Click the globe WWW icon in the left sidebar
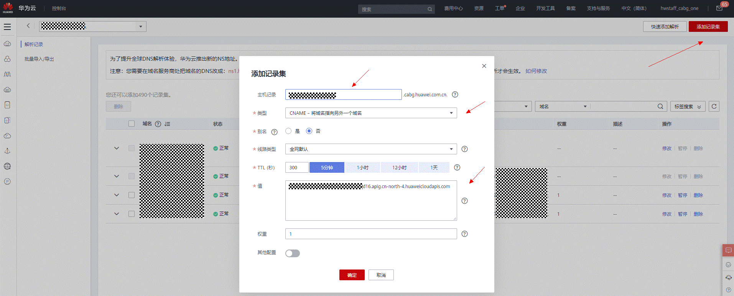Image resolution: width=734 pixels, height=296 pixels. tap(7, 166)
